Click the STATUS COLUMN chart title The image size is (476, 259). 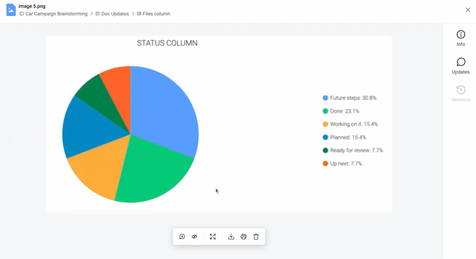coord(167,43)
